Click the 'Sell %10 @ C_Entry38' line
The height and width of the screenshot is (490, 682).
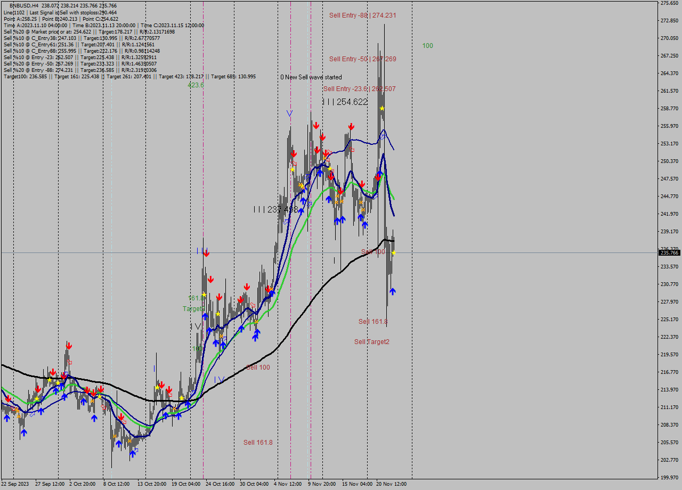[x=82, y=38]
